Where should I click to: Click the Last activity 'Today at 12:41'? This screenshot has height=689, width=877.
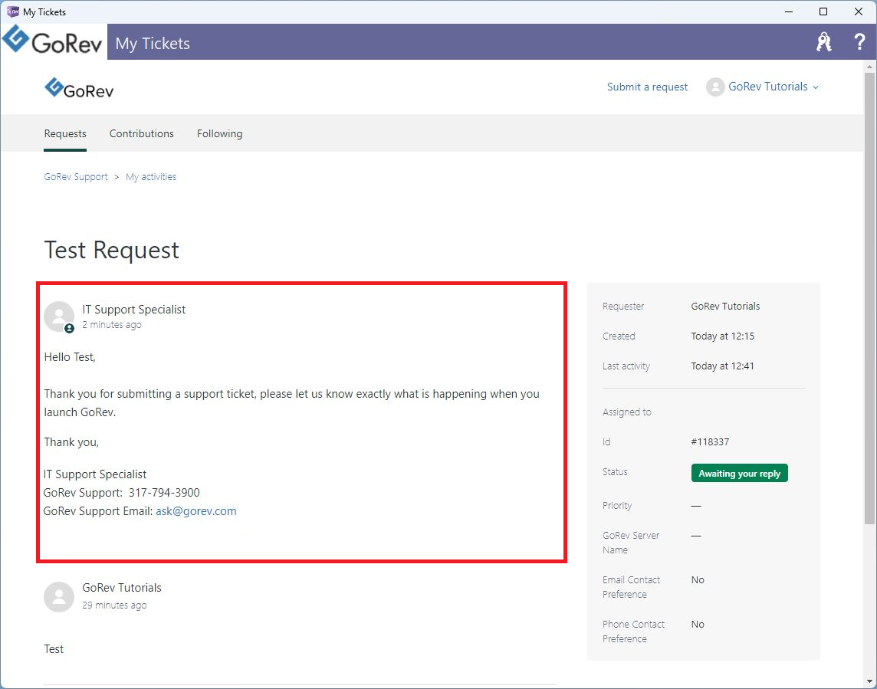(723, 366)
